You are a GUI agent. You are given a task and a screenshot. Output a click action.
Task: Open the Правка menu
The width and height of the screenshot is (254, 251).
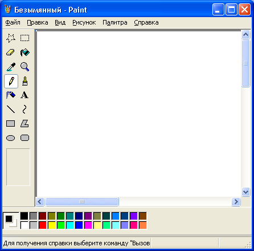38,22
